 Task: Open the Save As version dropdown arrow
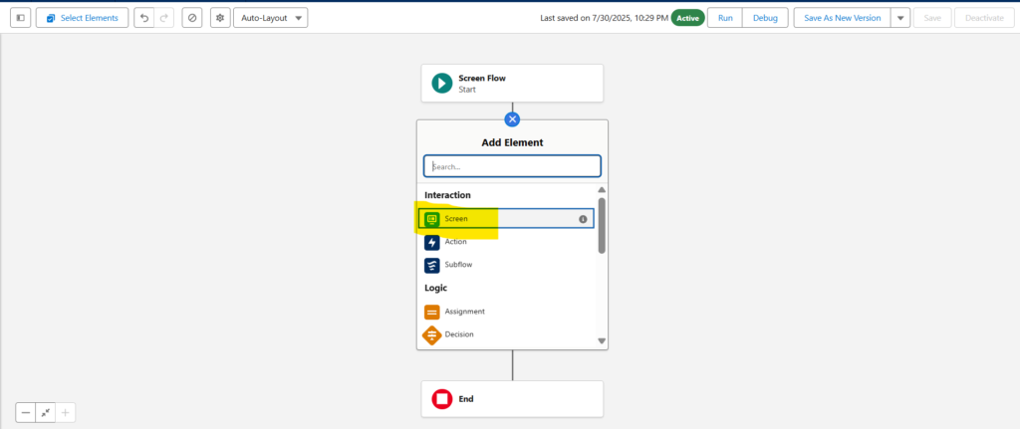pyautogui.click(x=900, y=18)
